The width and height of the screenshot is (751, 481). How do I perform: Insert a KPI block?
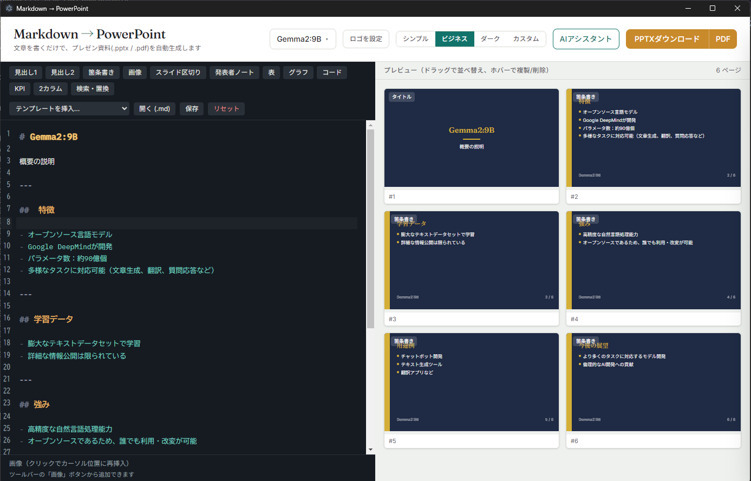[20, 89]
